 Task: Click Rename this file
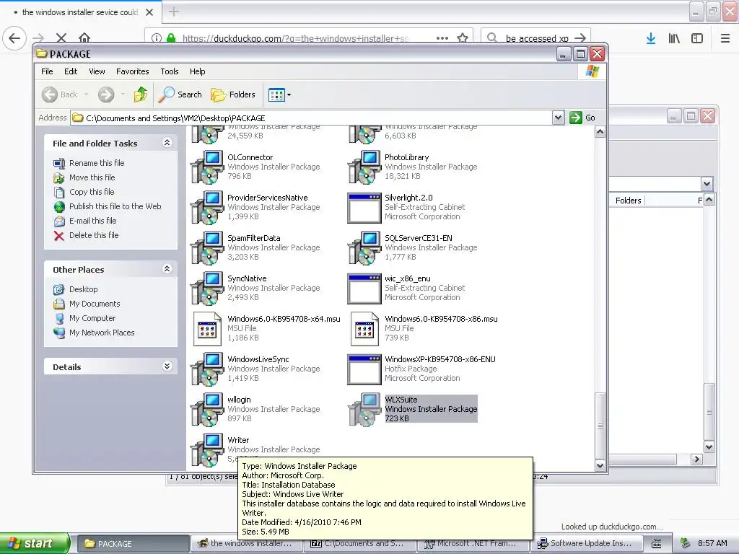click(97, 163)
